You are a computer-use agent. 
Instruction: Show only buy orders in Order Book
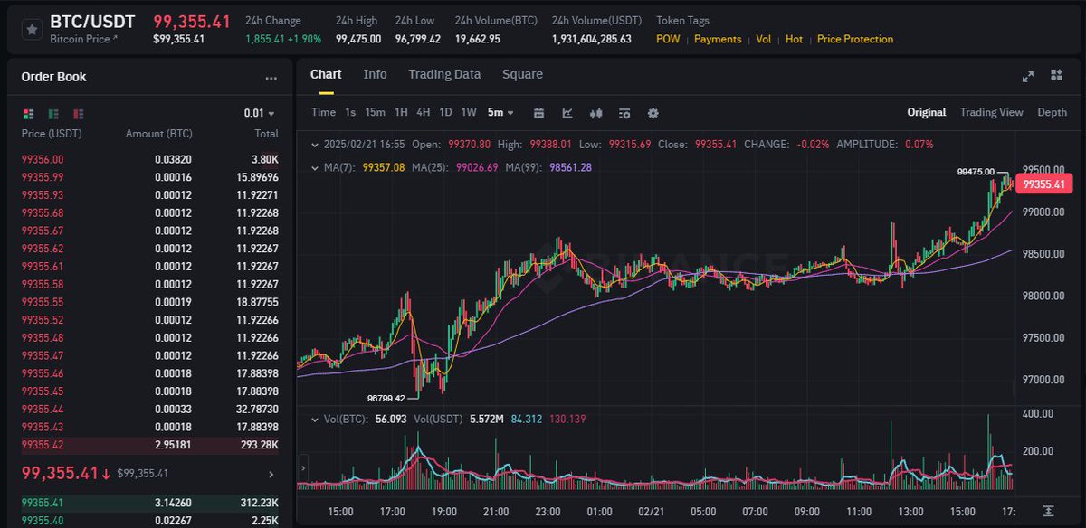52,113
